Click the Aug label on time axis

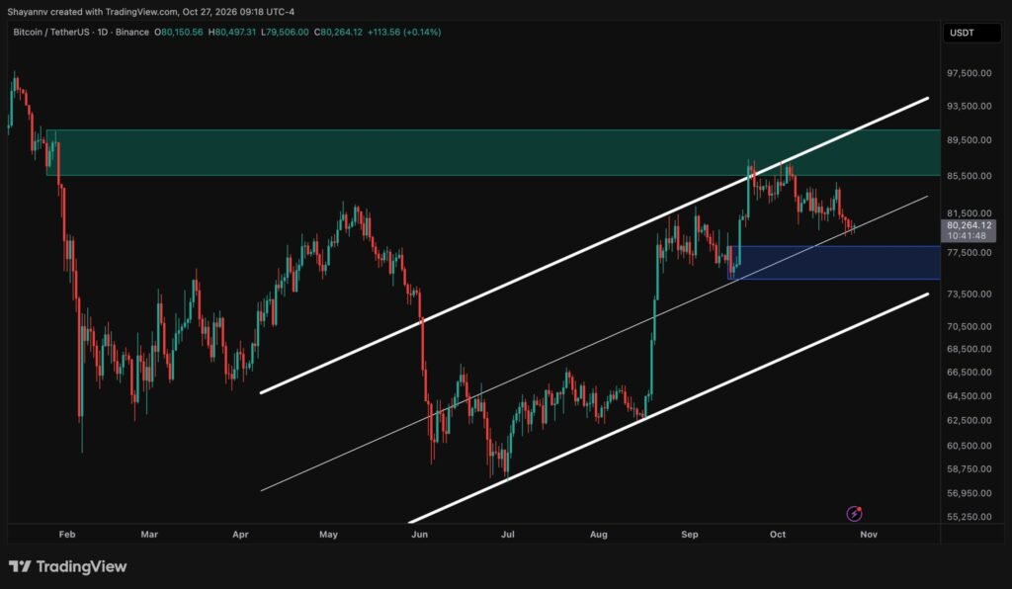point(598,535)
